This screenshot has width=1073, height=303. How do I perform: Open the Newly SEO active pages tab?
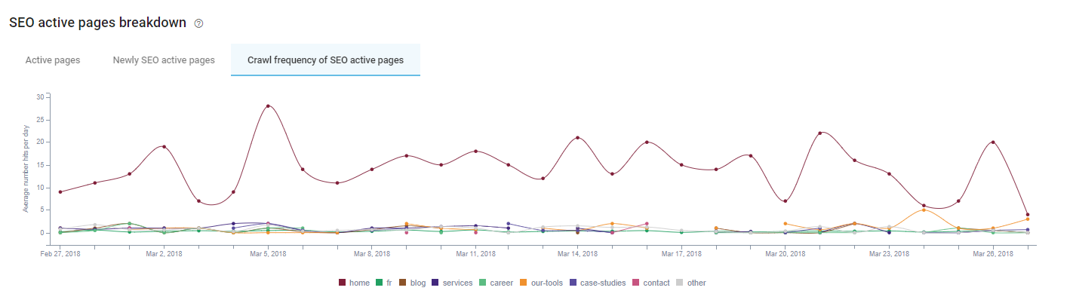164,60
